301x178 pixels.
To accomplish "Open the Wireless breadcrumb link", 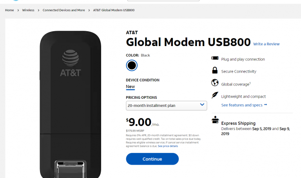I will (28, 10).
